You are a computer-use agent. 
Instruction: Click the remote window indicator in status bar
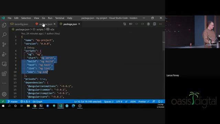click(x=3, y=102)
